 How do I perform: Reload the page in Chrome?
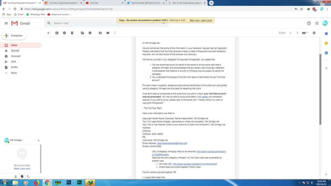pyautogui.click(x=15, y=9)
